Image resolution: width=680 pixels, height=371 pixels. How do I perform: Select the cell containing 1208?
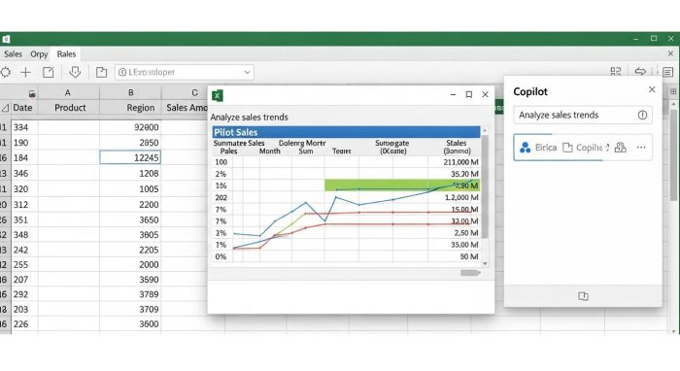coord(130,174)
